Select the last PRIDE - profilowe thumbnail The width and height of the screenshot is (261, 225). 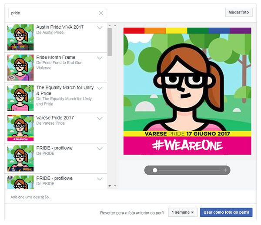[20, 182]
